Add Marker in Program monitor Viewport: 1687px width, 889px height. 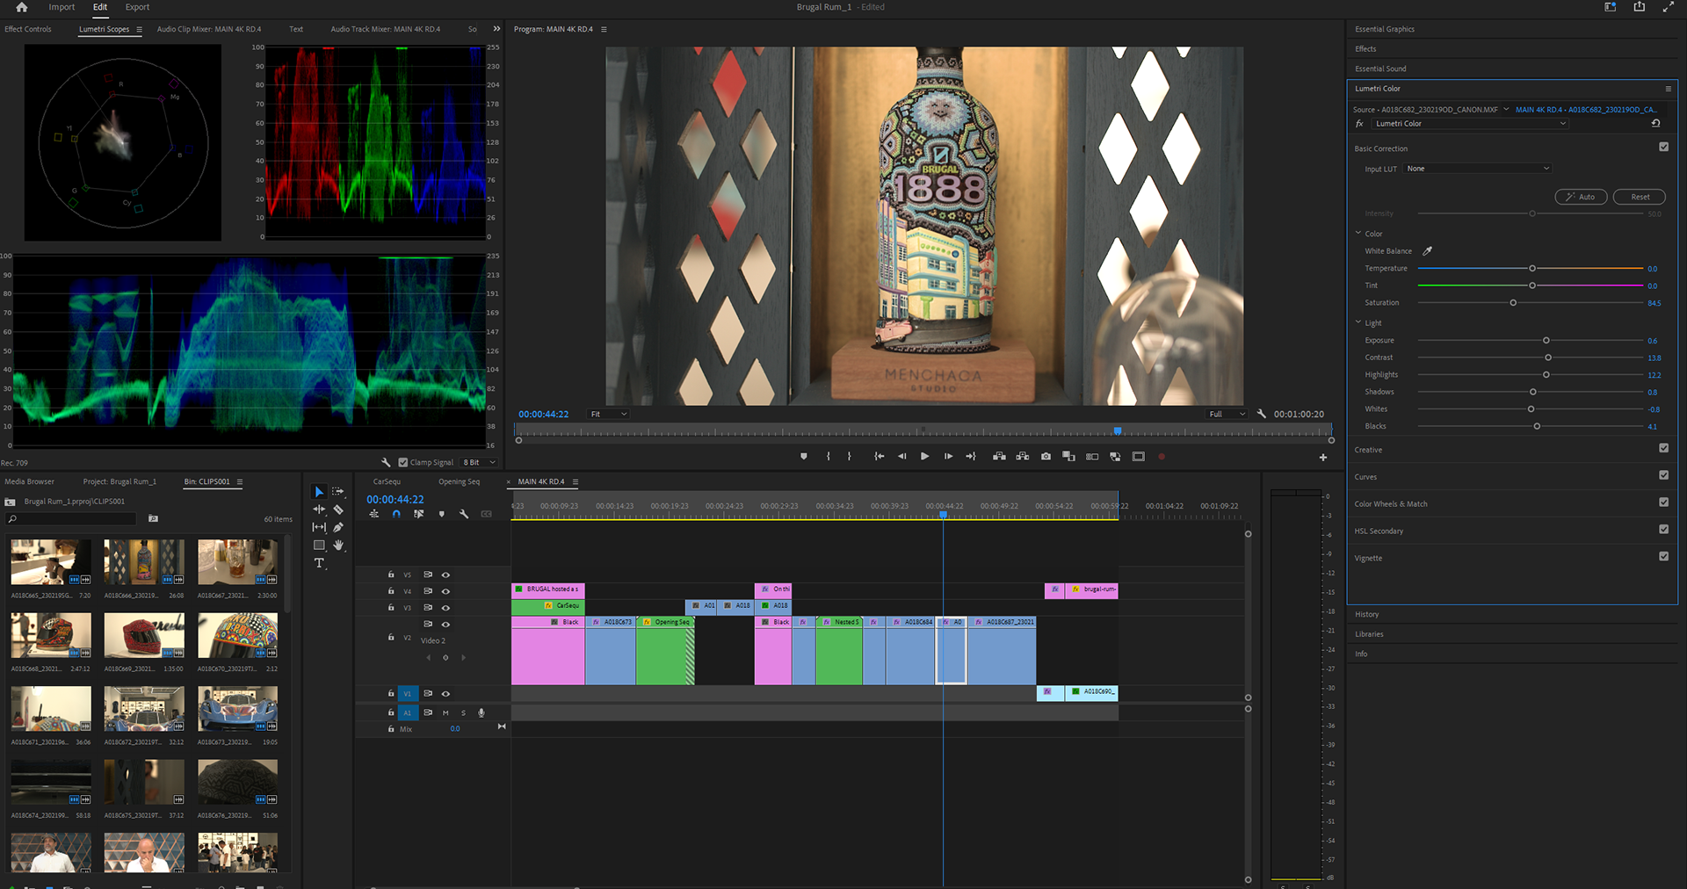click(x=803, y=457)
